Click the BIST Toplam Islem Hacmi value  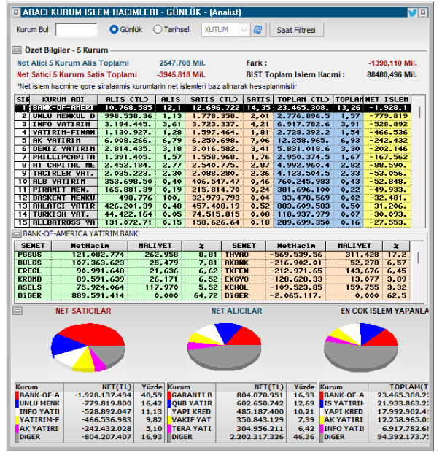coord(392,75)
